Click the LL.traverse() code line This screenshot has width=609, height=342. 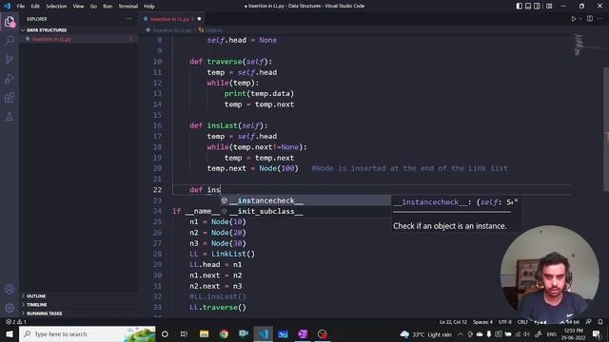point(218,307)
